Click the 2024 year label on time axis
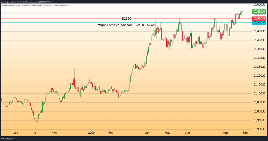The height and width of the screenshot is (141, 268). pos(92,133)
